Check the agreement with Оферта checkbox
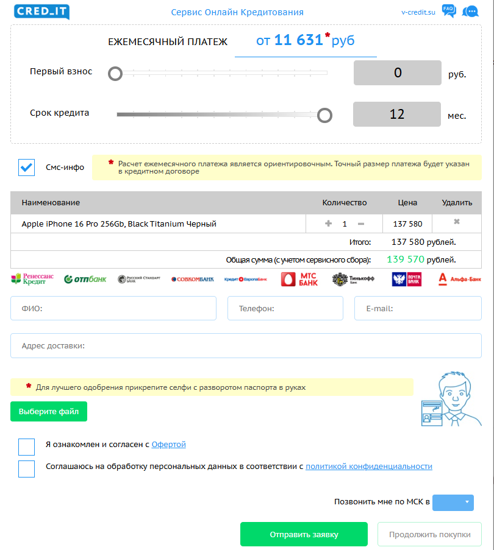 [x=27, y=447]
